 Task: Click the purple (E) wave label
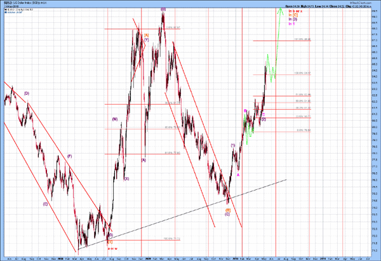click(x=46, y=204)
